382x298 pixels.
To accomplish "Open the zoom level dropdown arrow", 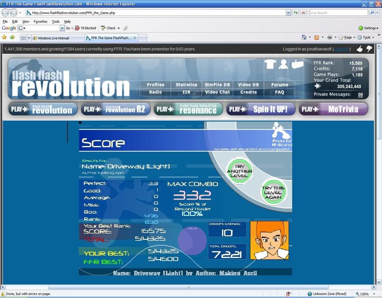I will point(374,294).
